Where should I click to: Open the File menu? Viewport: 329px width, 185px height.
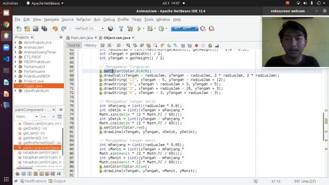point(17,20)
